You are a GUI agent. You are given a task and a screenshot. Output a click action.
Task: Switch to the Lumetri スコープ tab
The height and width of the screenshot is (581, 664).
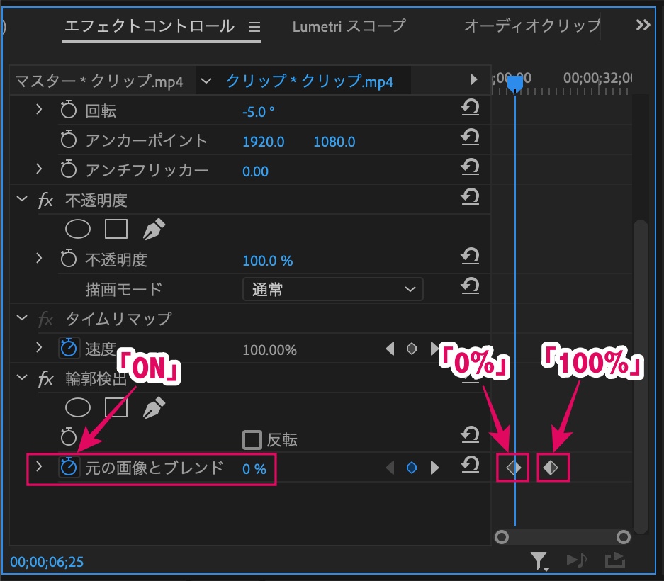click(349, 26)
